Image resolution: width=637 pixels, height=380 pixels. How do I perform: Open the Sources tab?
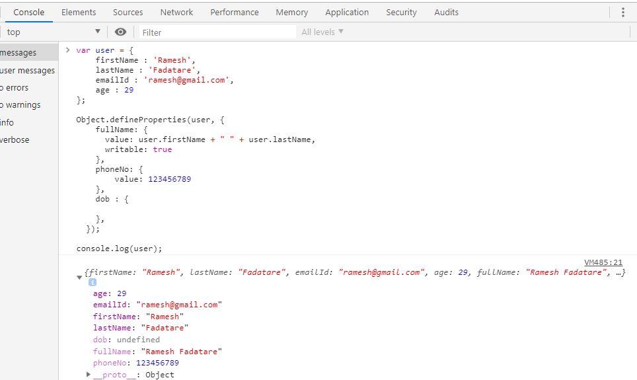point(128,12)
